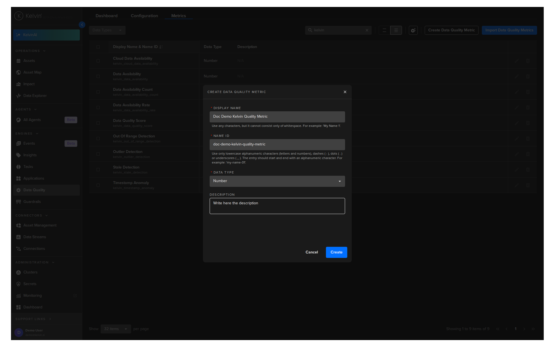This screenshot has width=555, height=347.
Task: Go to next page arrow
Action: tap(524, 329)
